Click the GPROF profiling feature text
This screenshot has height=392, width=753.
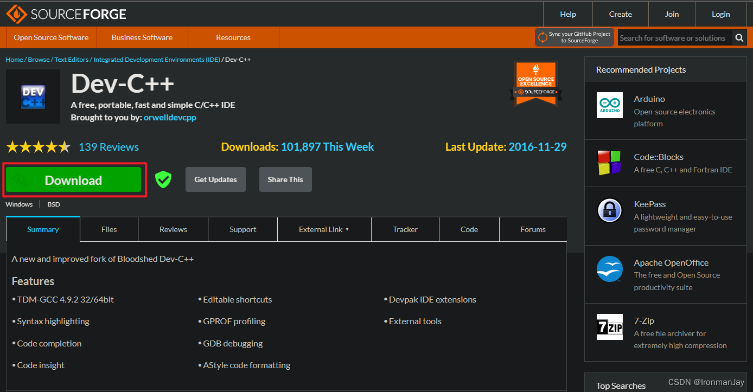[234, 321]
